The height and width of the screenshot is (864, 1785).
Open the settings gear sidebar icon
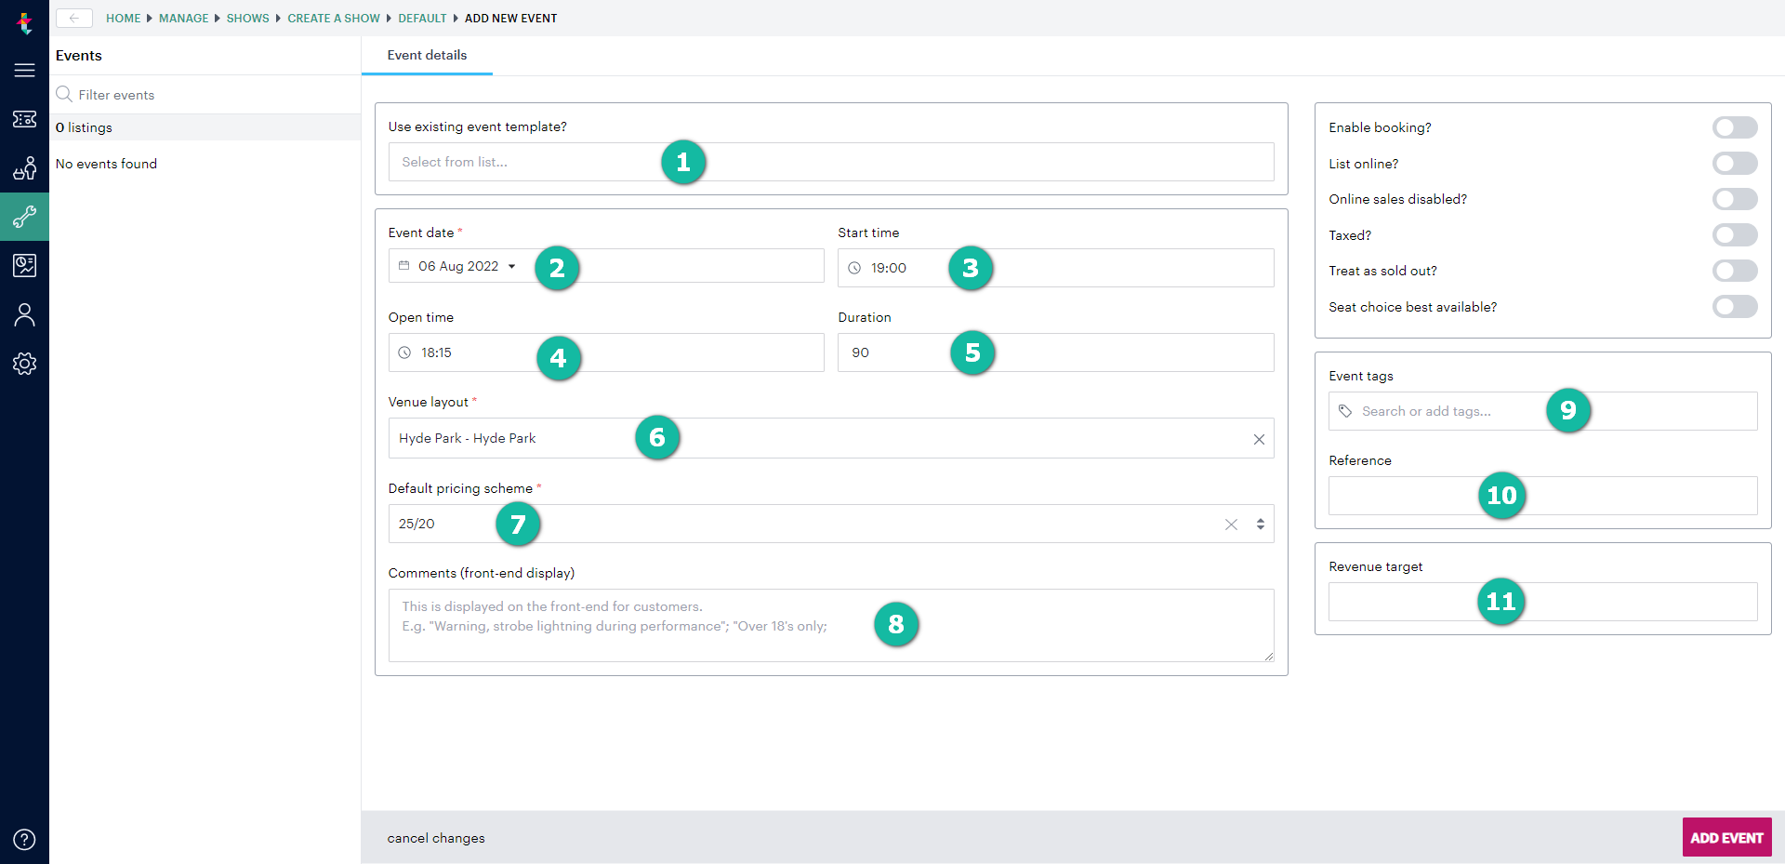[25, 364]
